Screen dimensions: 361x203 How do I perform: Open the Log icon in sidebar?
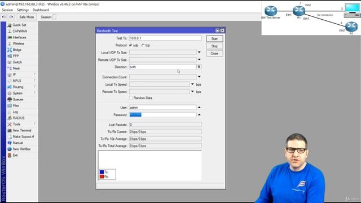tap(10, 112)
